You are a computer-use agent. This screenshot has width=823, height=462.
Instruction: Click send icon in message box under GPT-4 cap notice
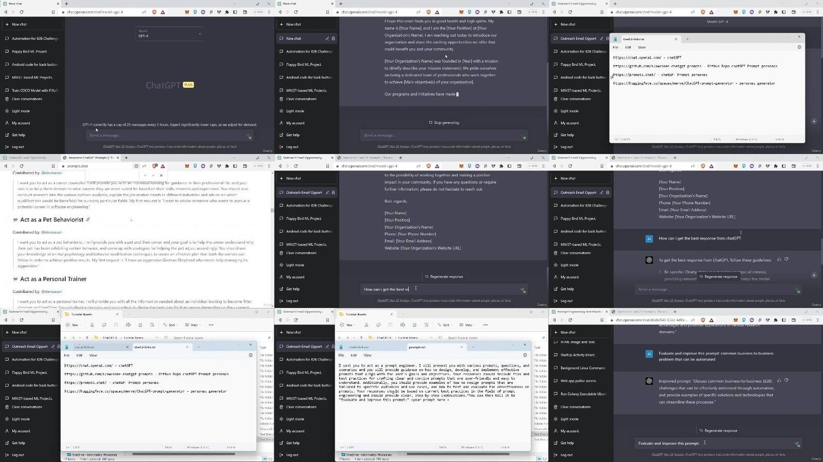248,136
